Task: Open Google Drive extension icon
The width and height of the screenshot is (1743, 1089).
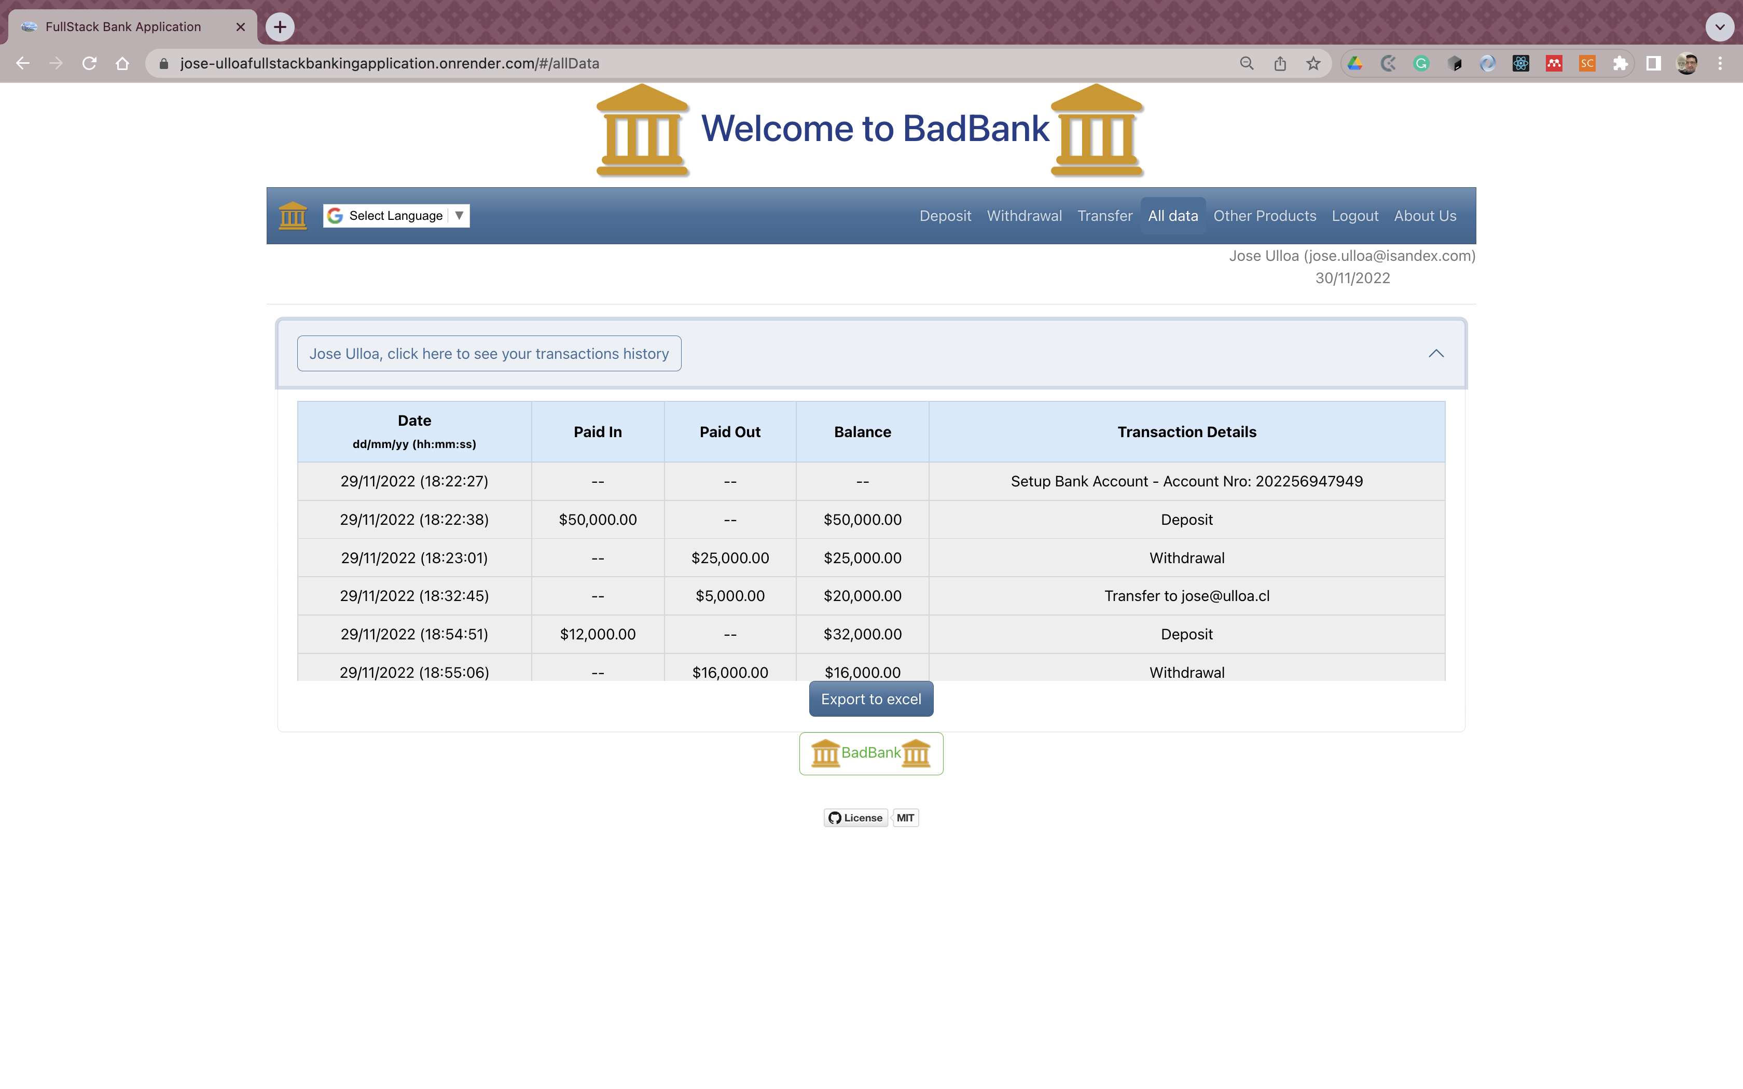Action: click(x=1355, y=63)
